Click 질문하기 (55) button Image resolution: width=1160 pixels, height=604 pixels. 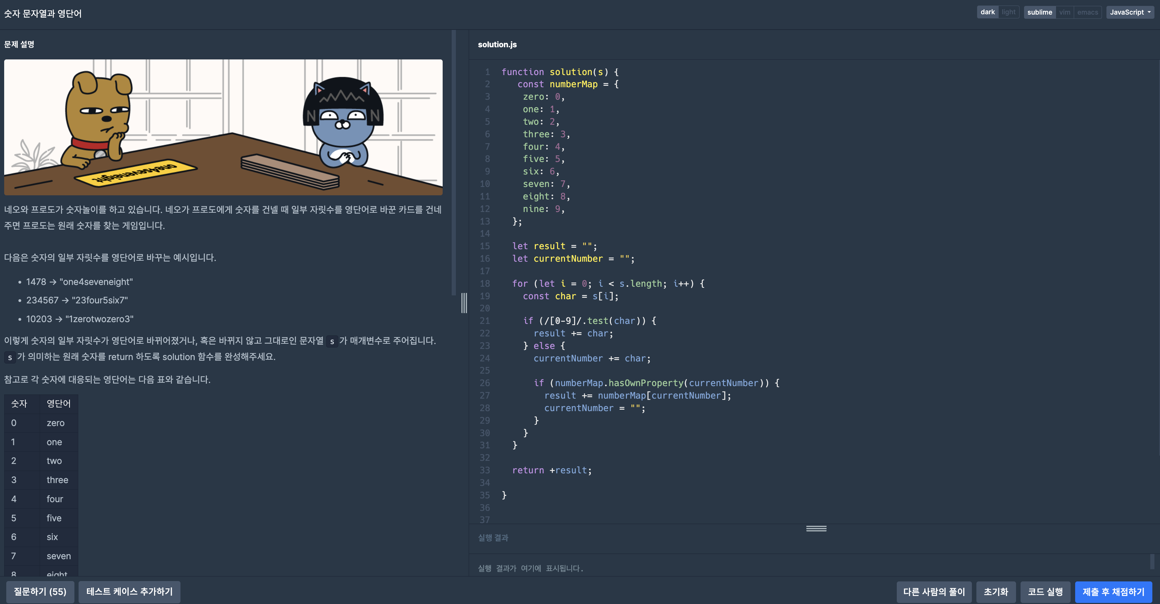pyautogui.click(x=40, y=591)
